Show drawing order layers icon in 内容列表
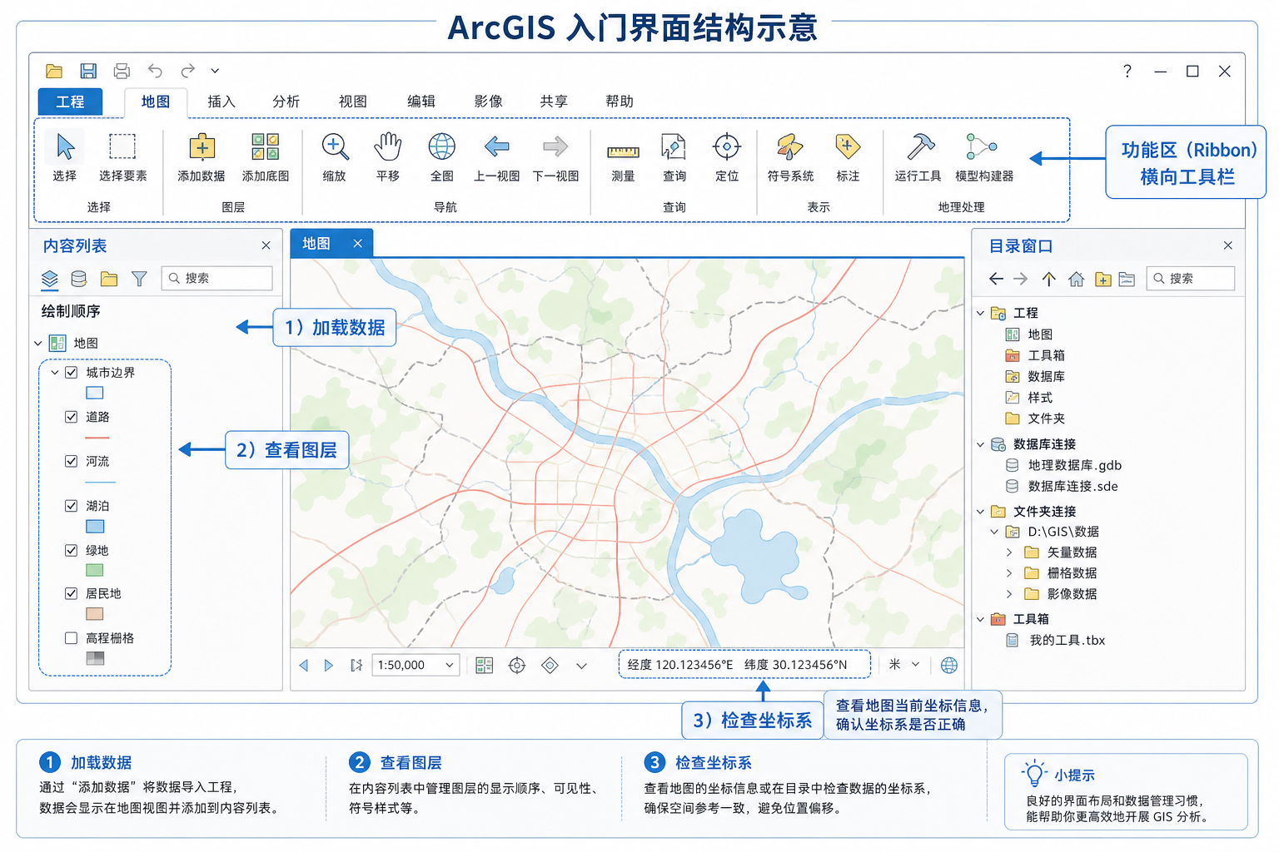 50,279
